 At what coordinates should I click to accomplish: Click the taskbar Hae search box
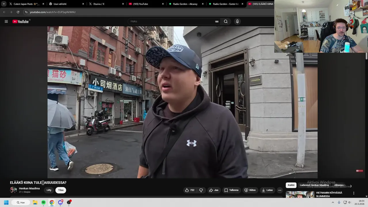pos(20,202)
